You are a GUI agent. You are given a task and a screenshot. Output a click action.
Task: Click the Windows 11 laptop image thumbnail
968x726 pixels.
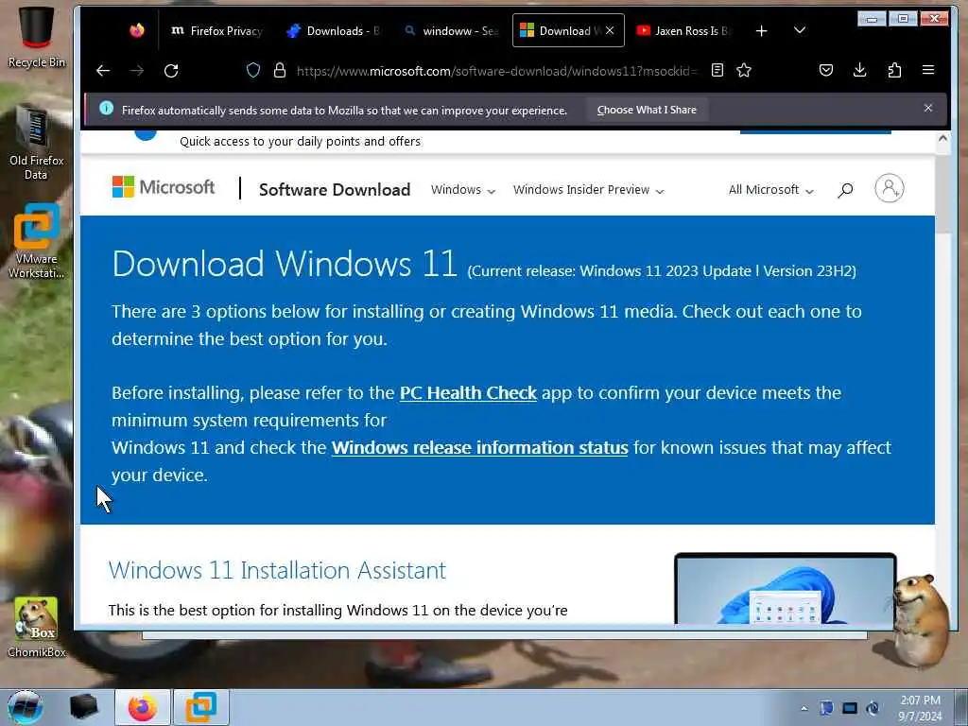785,588
